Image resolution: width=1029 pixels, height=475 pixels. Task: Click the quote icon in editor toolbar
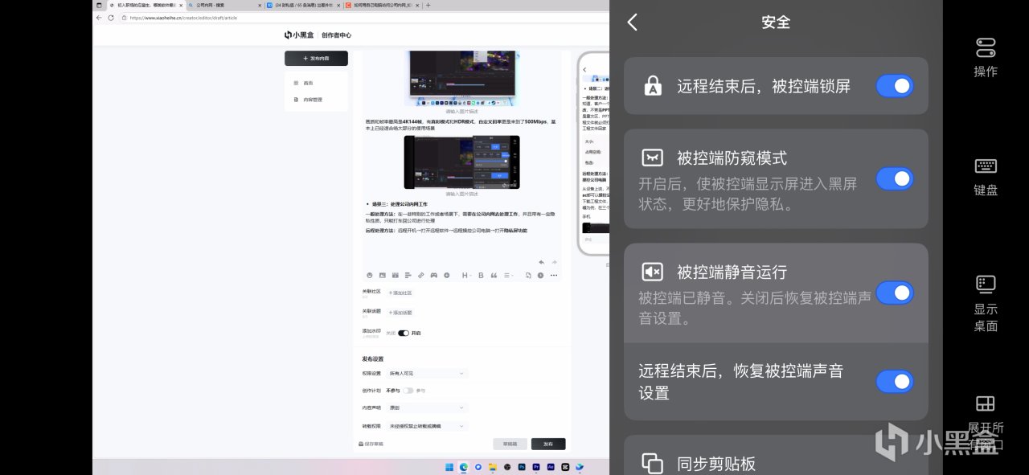pos(494,275)
